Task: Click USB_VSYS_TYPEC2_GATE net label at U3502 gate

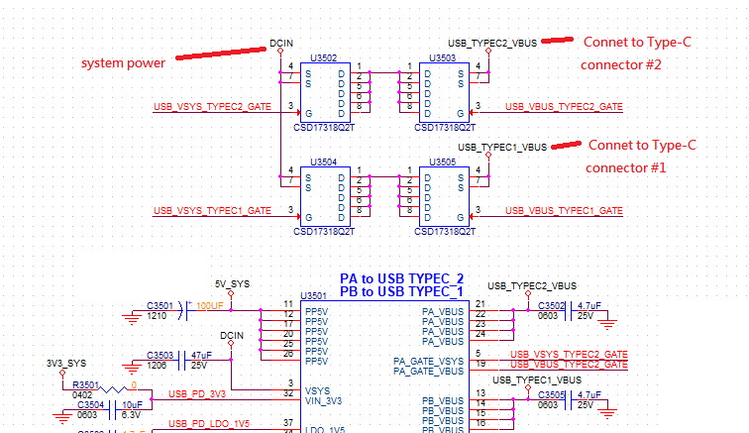Action: [x=212, y=107]
